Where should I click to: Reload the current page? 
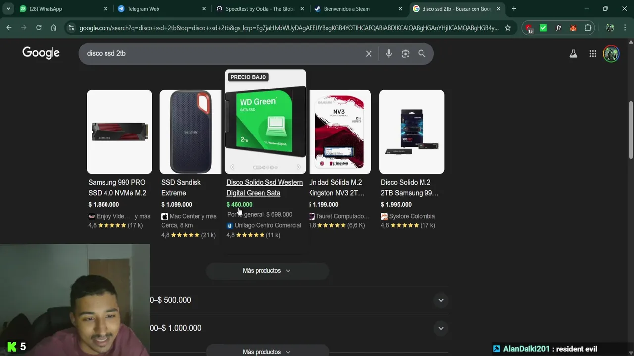(x=39, y=28)
